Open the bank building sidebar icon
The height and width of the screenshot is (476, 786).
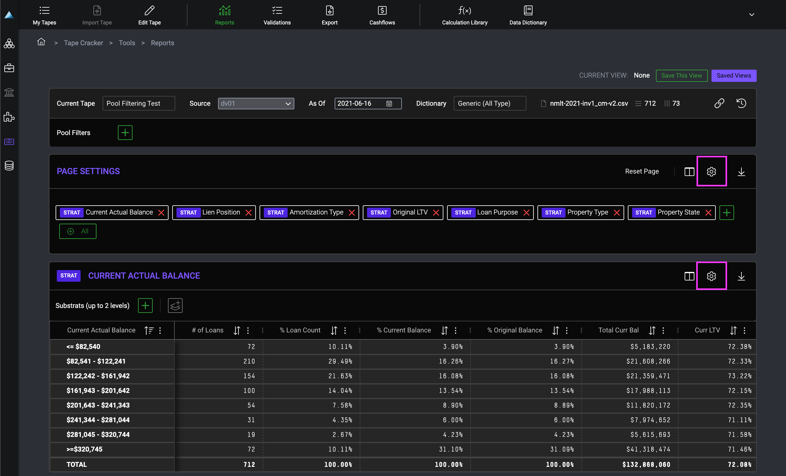tap(9, 92)
